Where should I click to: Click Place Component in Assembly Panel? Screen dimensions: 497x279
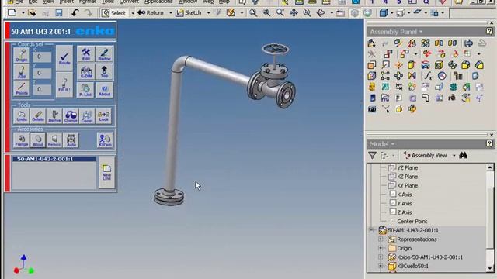tap(371, 43)
